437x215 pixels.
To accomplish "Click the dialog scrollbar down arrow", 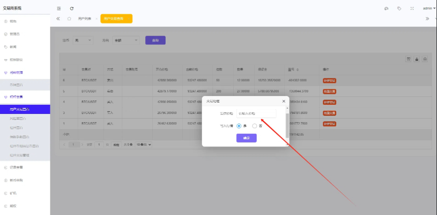I will click(287, 145).
